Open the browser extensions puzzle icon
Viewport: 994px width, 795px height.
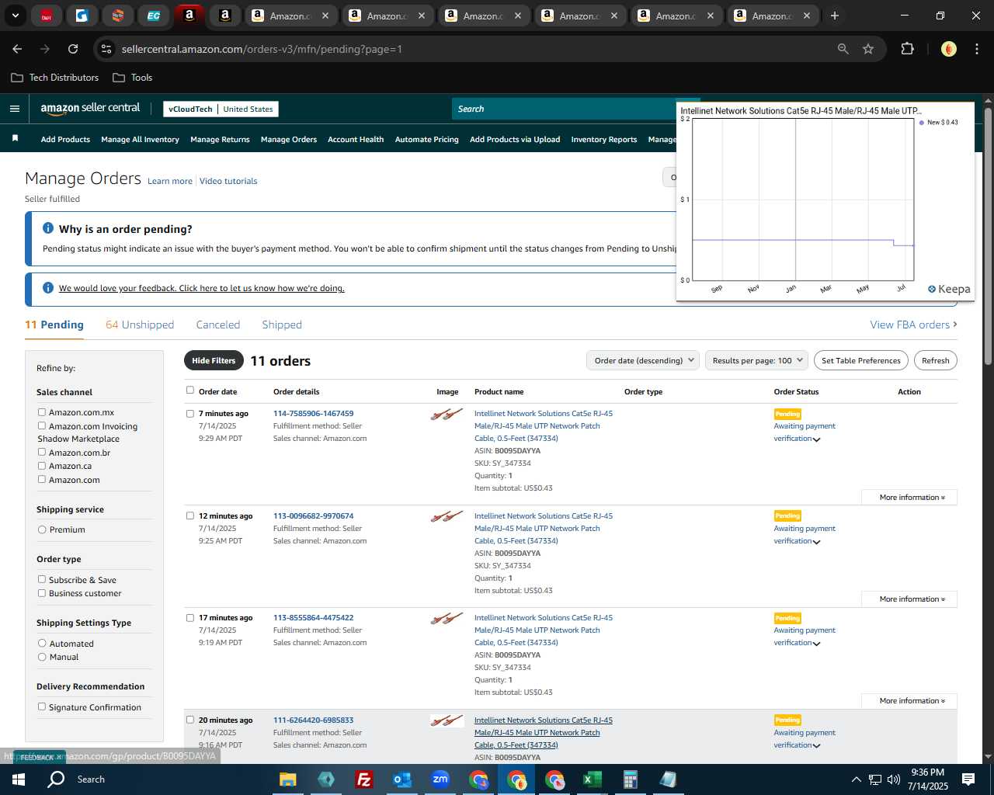pos(907,49)
